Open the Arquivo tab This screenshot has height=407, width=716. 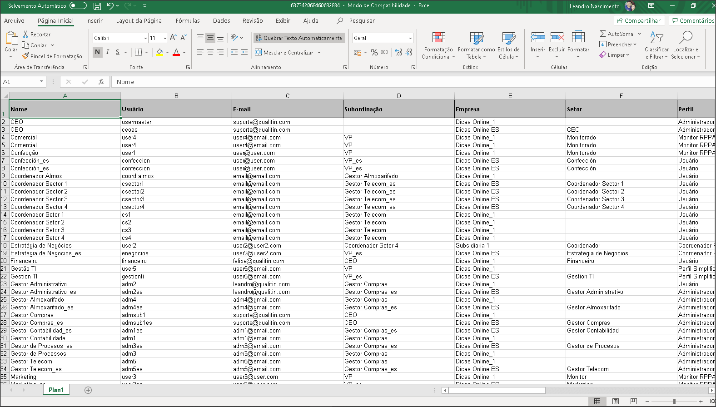(14, 21)
